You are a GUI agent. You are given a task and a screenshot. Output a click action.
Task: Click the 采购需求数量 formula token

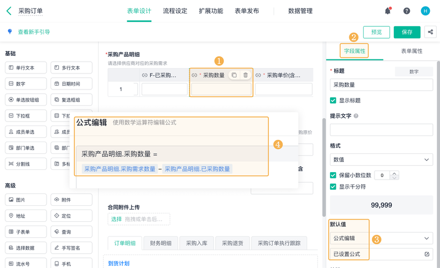tap(120, 169)
